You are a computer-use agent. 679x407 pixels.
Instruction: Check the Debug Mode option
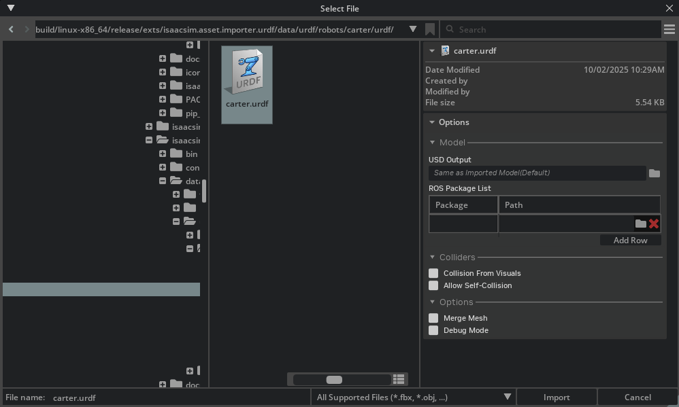tap(433, 330)
